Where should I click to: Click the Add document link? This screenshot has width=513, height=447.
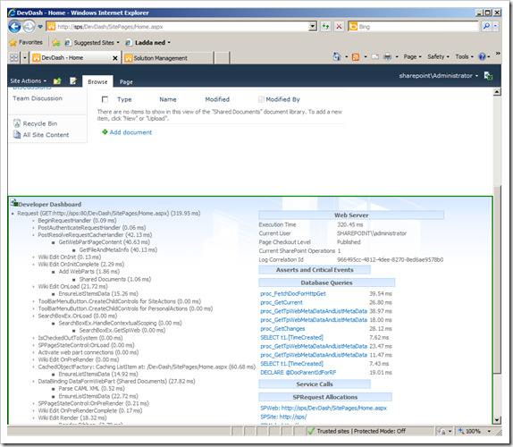click(x=130, y=132)
